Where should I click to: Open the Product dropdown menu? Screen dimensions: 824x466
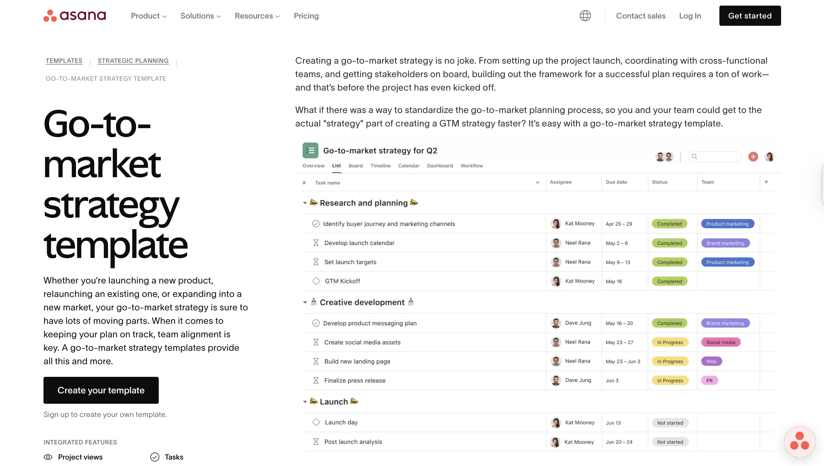tap(149, 16)
